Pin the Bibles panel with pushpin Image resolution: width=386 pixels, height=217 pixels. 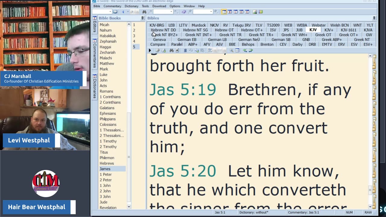coord(374,18)
